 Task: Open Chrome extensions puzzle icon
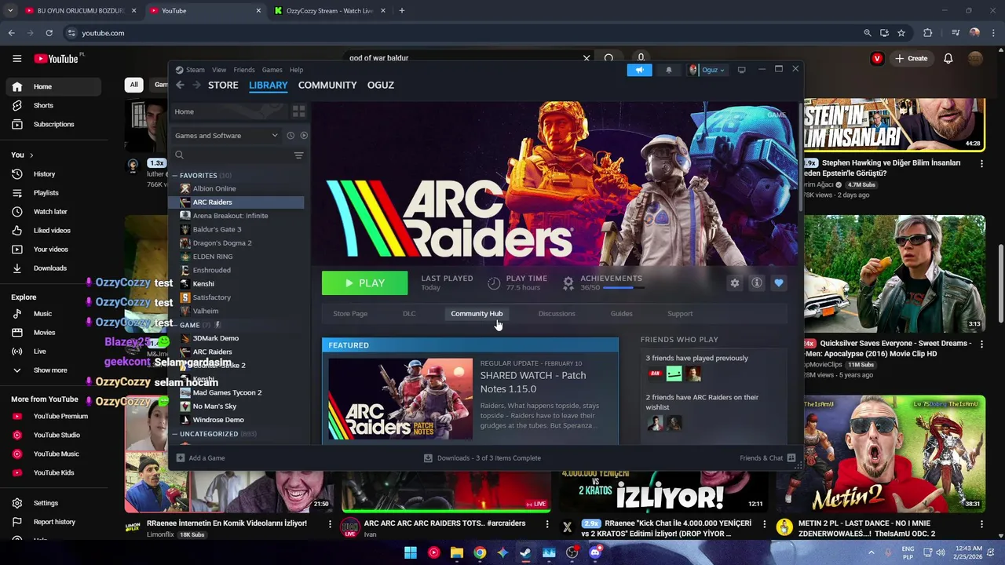pos(928,33)
